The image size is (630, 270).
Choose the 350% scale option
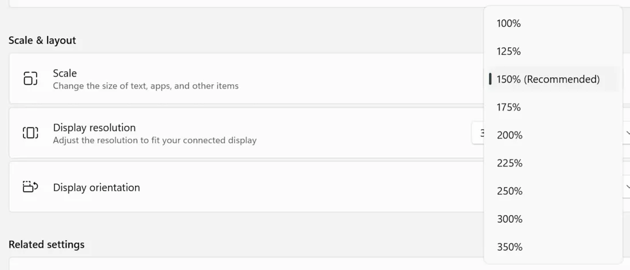tap(510, 247)
